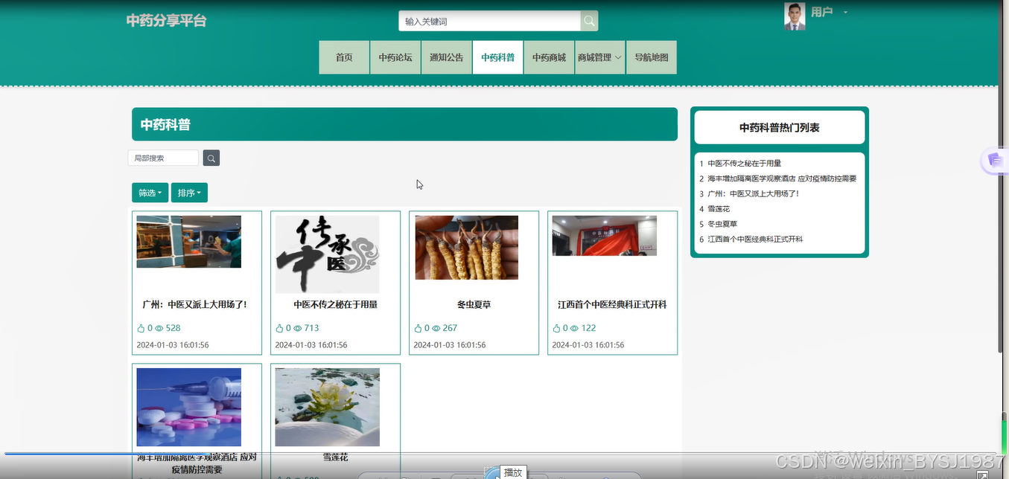Like the 广州：中医又派上大用场了 article via thumbs-up icon
Screen dimensions: 1009x479
coord(141,328)
